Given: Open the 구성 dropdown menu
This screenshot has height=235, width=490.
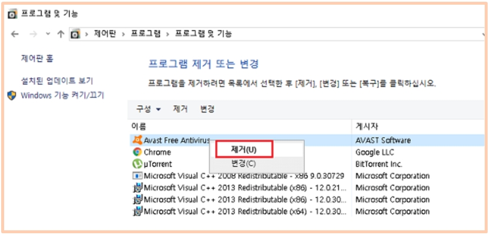Looking at the screenshot, I should click(x=149, y=109).
